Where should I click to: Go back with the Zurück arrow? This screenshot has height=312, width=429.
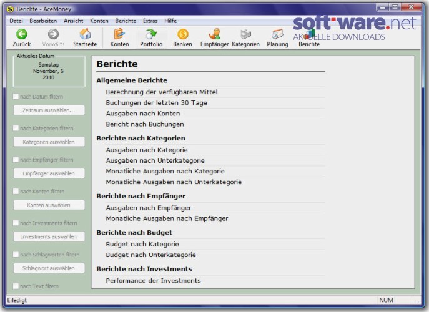point(22,37)
